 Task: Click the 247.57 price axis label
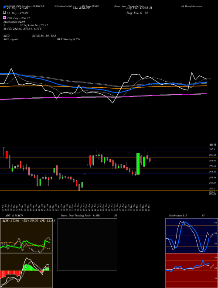[x=212, y=183]
